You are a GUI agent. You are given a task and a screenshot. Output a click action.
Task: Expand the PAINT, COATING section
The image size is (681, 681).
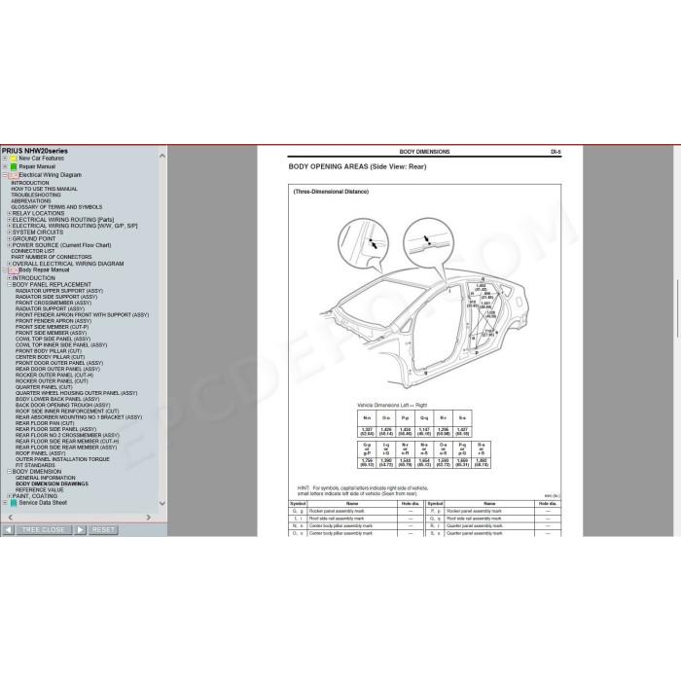[9, 496]
